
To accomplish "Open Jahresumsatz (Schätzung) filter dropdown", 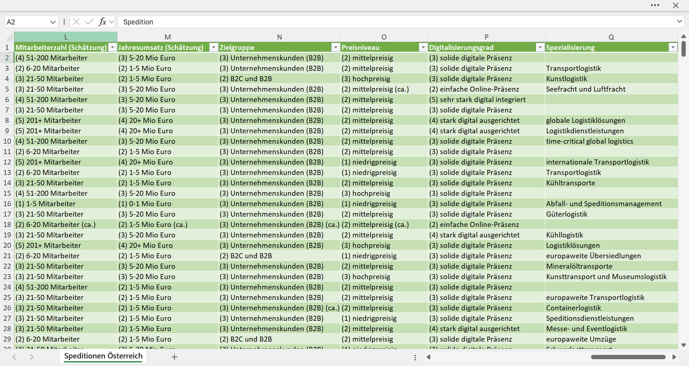I will point(213,47).
